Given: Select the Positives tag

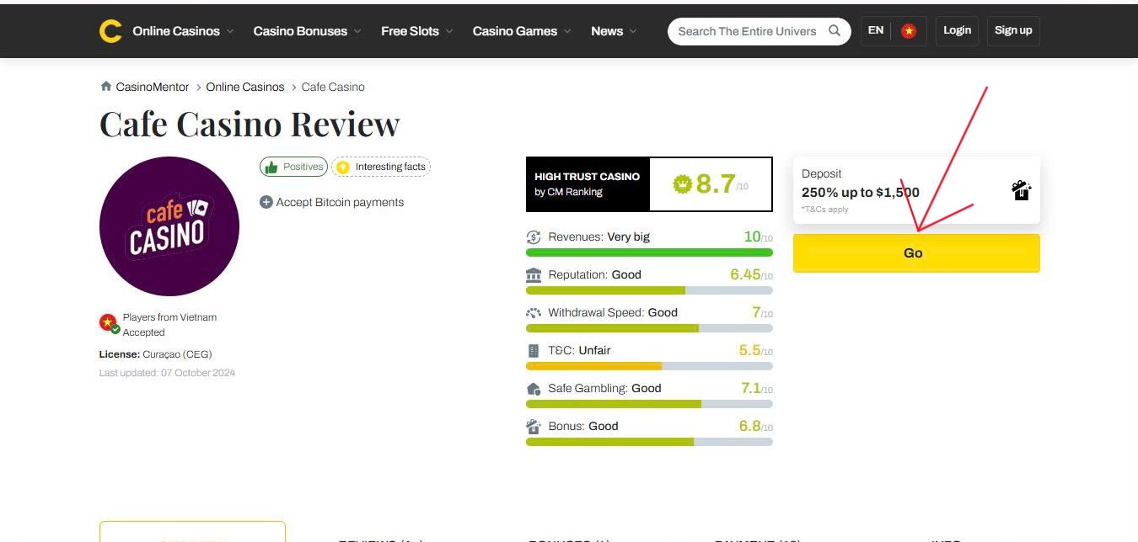Looking at the screenshot, I should pyautogui.click(x=293, y=167).
